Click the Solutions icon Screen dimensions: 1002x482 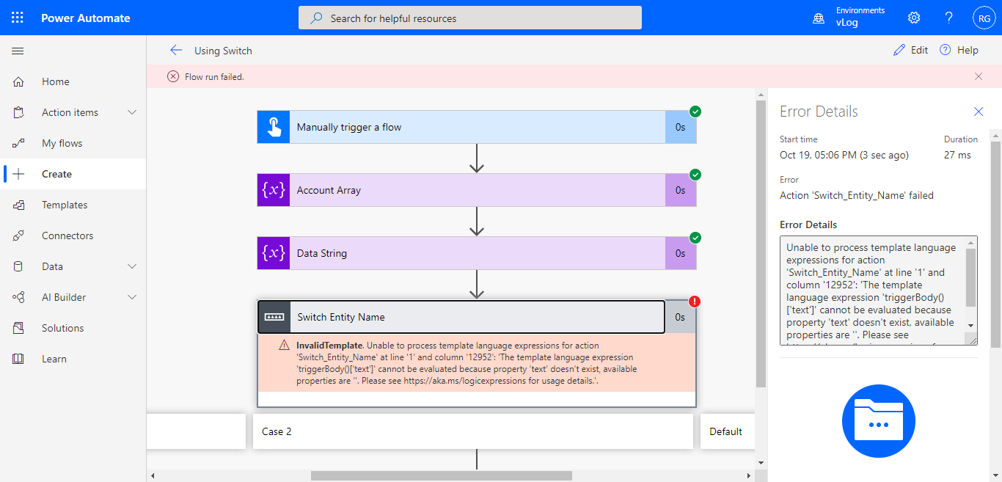tap(19, 328)
